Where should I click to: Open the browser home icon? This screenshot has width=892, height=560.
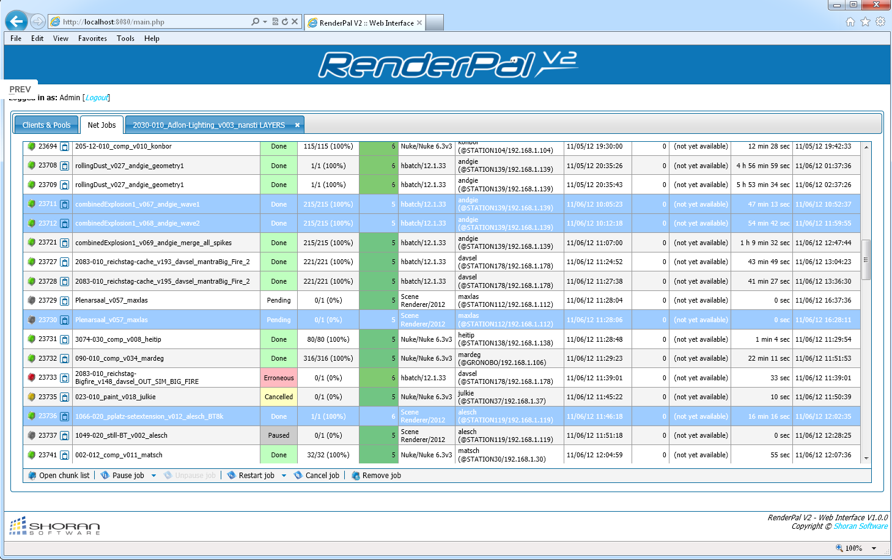pos(850,21)
